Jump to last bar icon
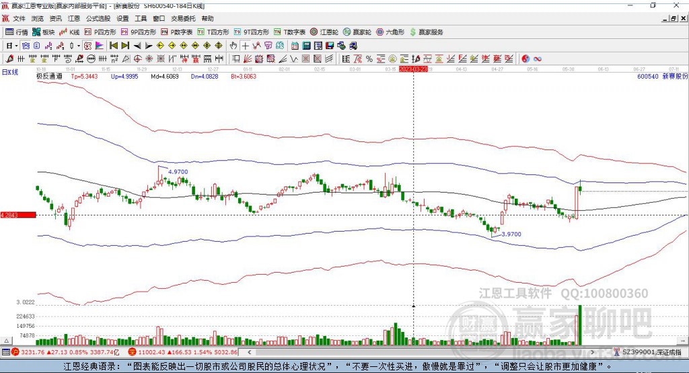Screen dimensions: 689x373 125,46
